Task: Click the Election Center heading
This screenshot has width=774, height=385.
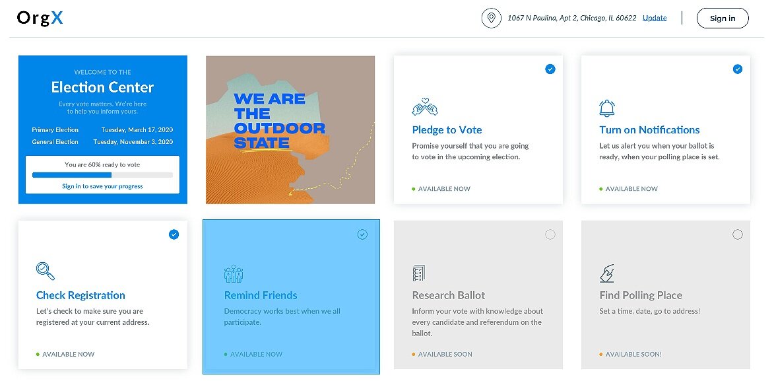Action: [103, 87]
